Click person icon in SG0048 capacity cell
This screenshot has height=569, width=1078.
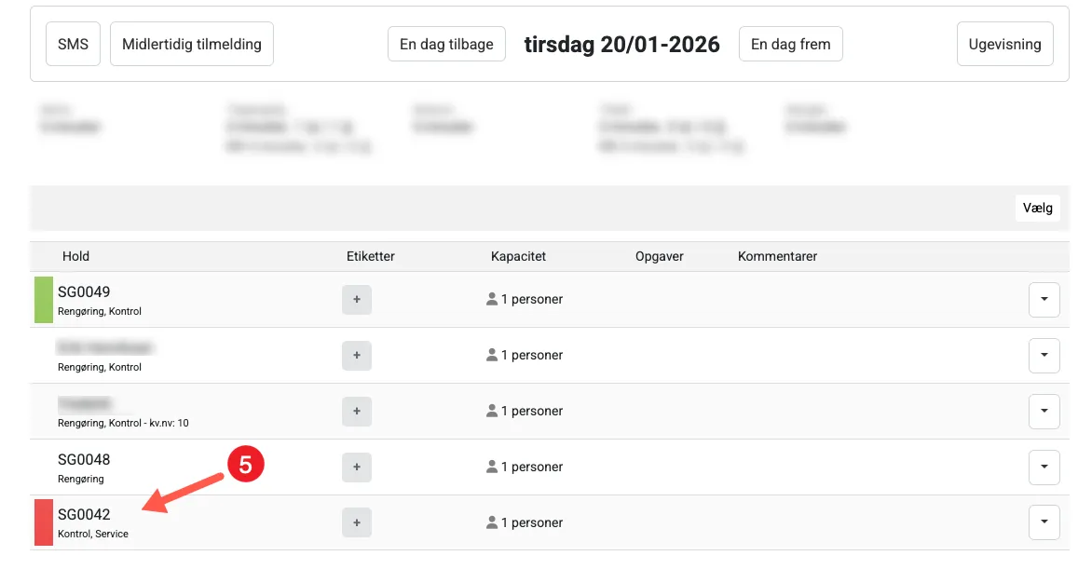[491, 467]
